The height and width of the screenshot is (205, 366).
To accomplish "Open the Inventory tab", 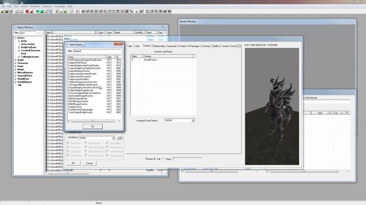I will pyautogui.click(x=206, y=46).
